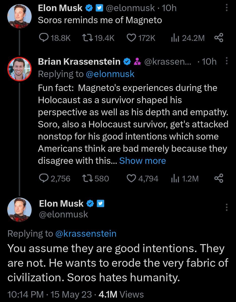This screenshot has height=302, width=236.
Task: Like the tweet with 172K likes
Action: coord(131,38)
